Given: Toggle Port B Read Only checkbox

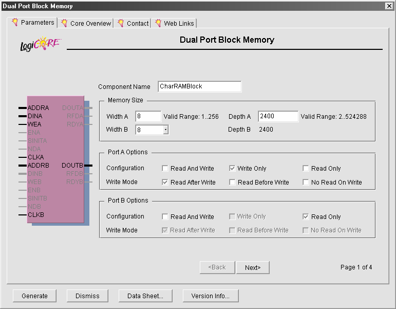Looking at the screenshot, I should [306, 216].
